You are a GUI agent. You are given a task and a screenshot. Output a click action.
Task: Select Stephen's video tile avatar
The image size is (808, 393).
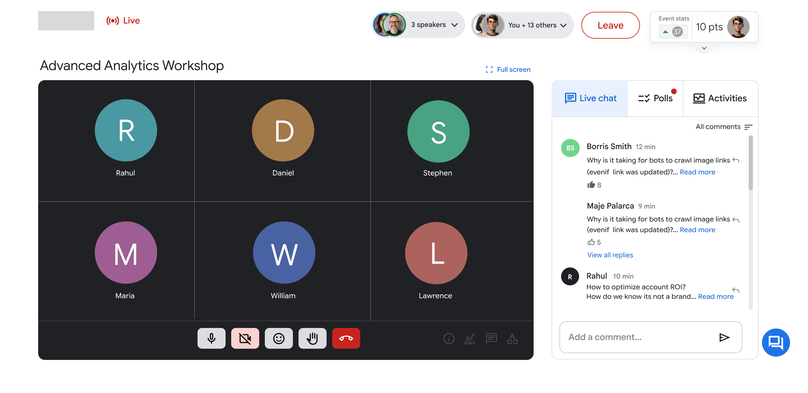click(x=438, y=131)
